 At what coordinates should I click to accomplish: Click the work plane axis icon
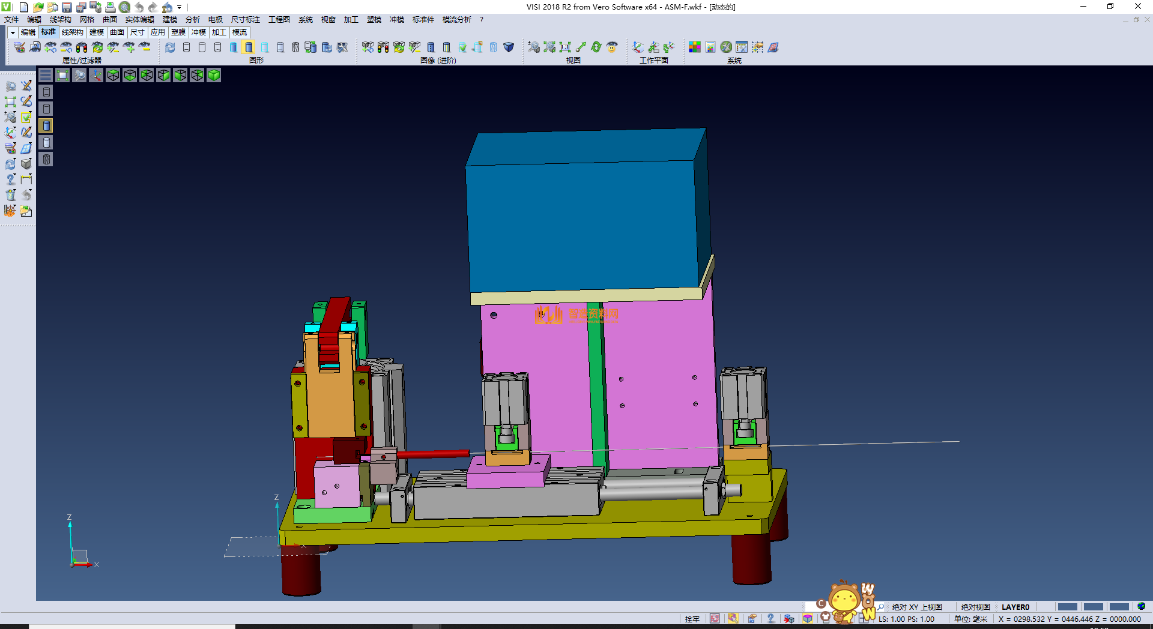[x=638, y=47]
